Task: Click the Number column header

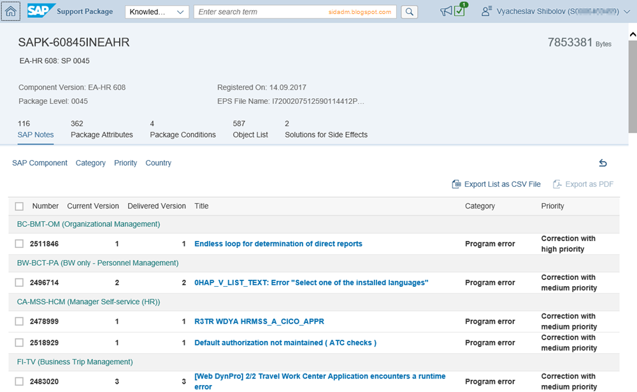Action: click(x=45, y=206)
